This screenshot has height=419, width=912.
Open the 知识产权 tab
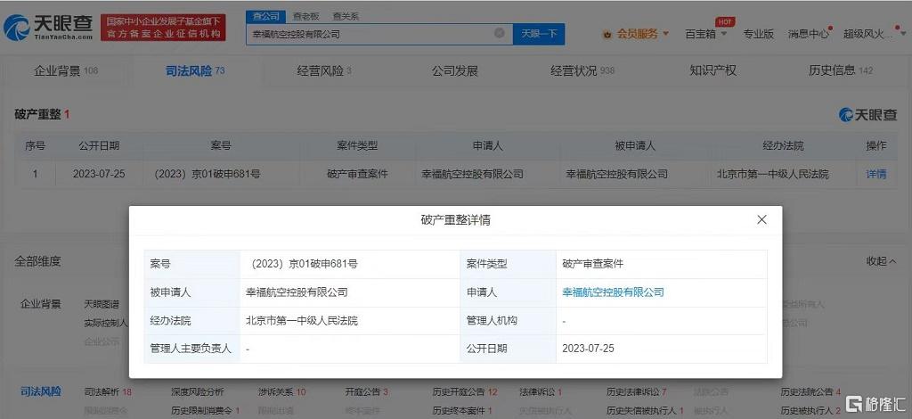coord(713,71)
